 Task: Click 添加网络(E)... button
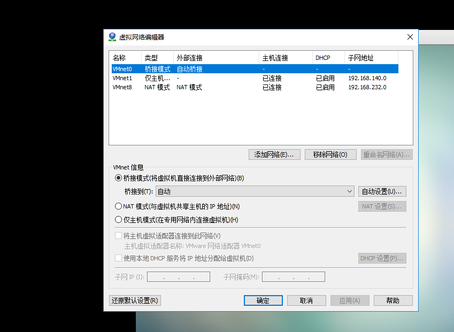point(274,155)
